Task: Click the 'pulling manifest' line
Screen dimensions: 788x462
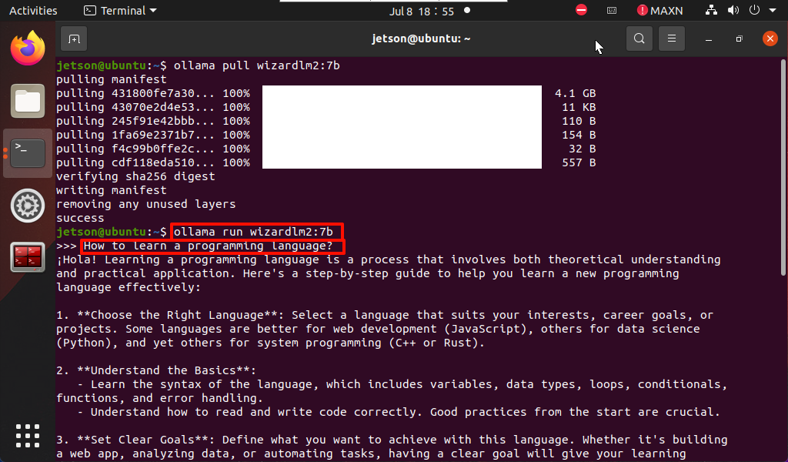Action: 112,79
